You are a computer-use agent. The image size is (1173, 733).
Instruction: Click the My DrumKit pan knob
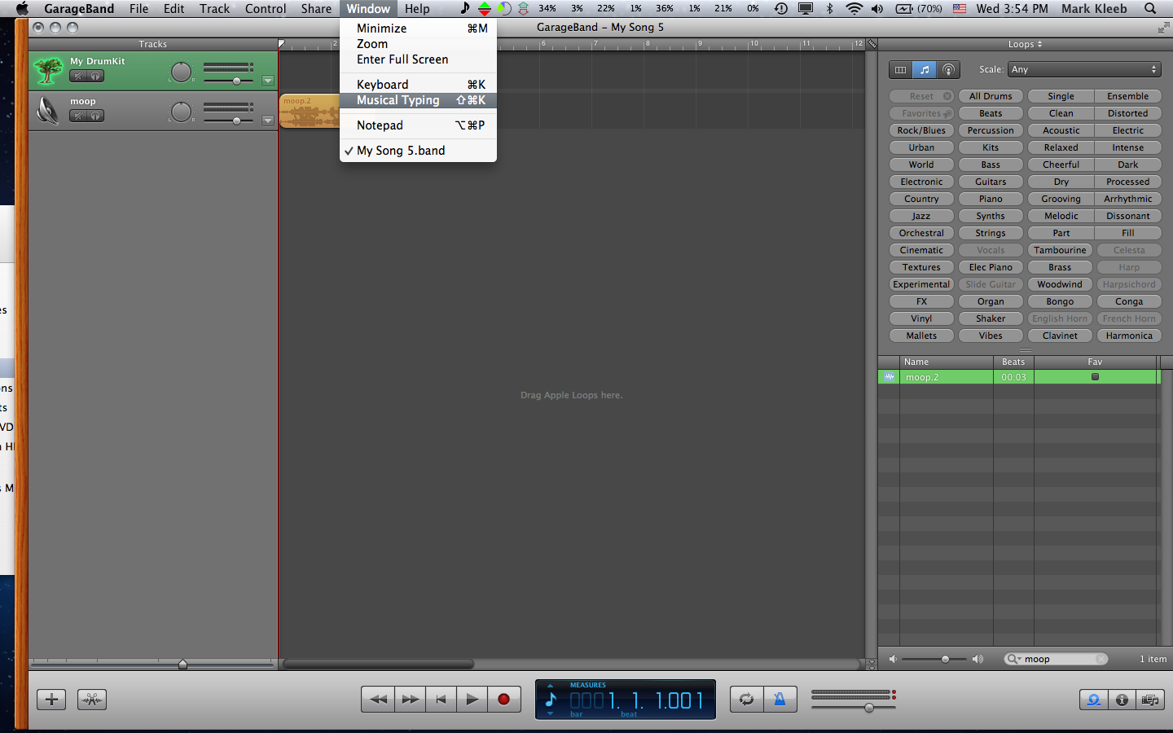coord(181,72)
